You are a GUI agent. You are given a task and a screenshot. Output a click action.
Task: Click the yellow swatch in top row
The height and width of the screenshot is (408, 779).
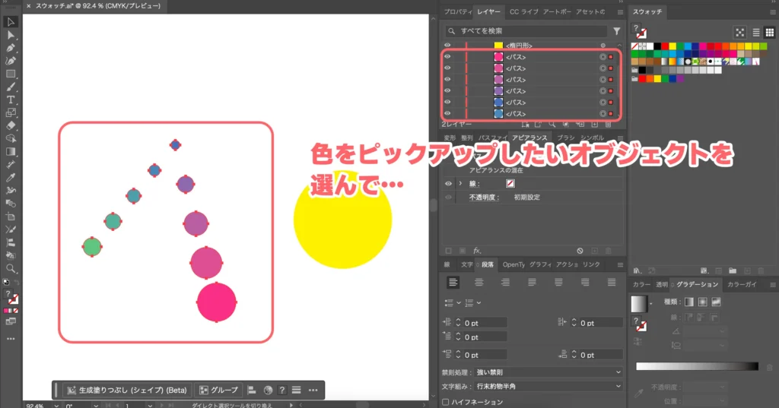point(672,46)
